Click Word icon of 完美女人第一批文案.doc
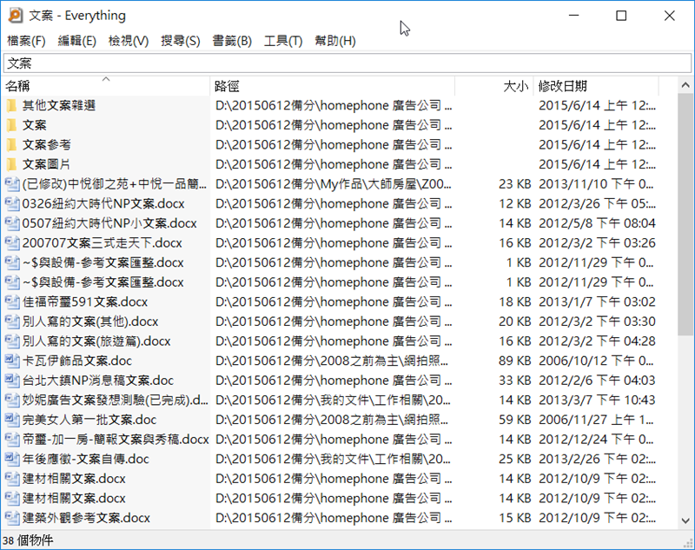Viewport: 695px width, 550px height. pyautogui.click(x=12, y=420)
